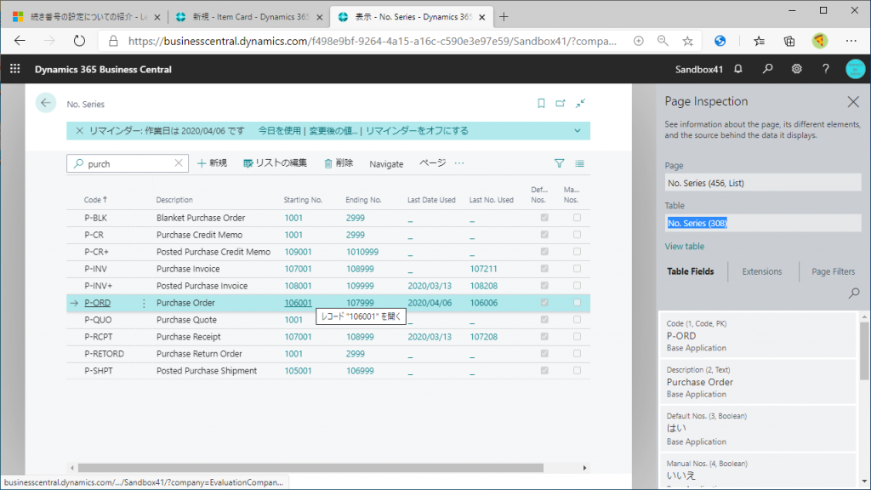This screenshot has width=871, height=490.
Task: Toggle Manual Nos. checkbox for P-INV+
Action: (x=578, y=286)
